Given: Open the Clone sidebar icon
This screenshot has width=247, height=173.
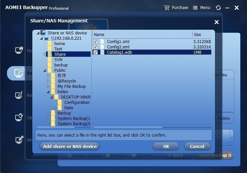Looking at the screenshot, I should click(19, 118).
